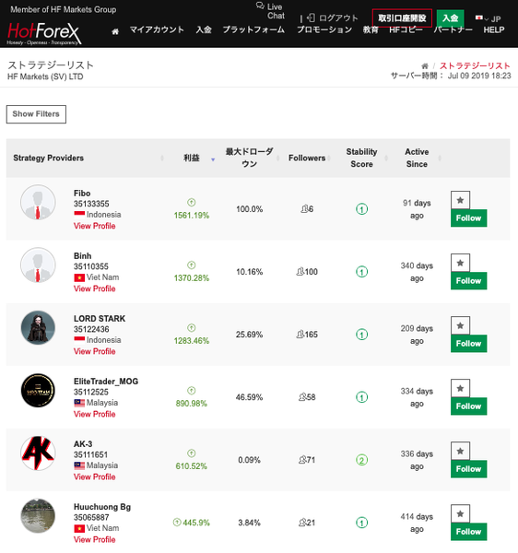Star the EliteTrader_MOG strategy provider
This screenshot has height=553, width=518.
460,389
